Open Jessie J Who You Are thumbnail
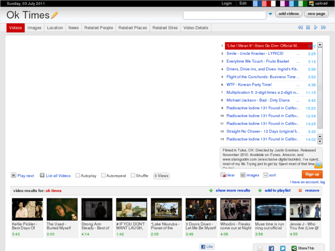The height and width of the screenshot is (251, 335). click(306, 209)
